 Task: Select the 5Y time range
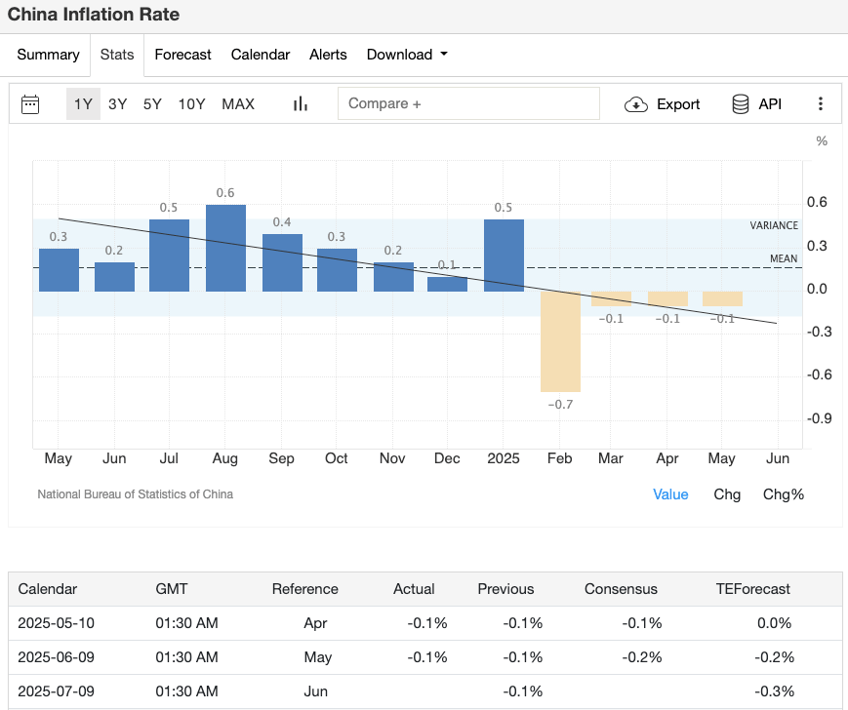click(x=151, y=103)
